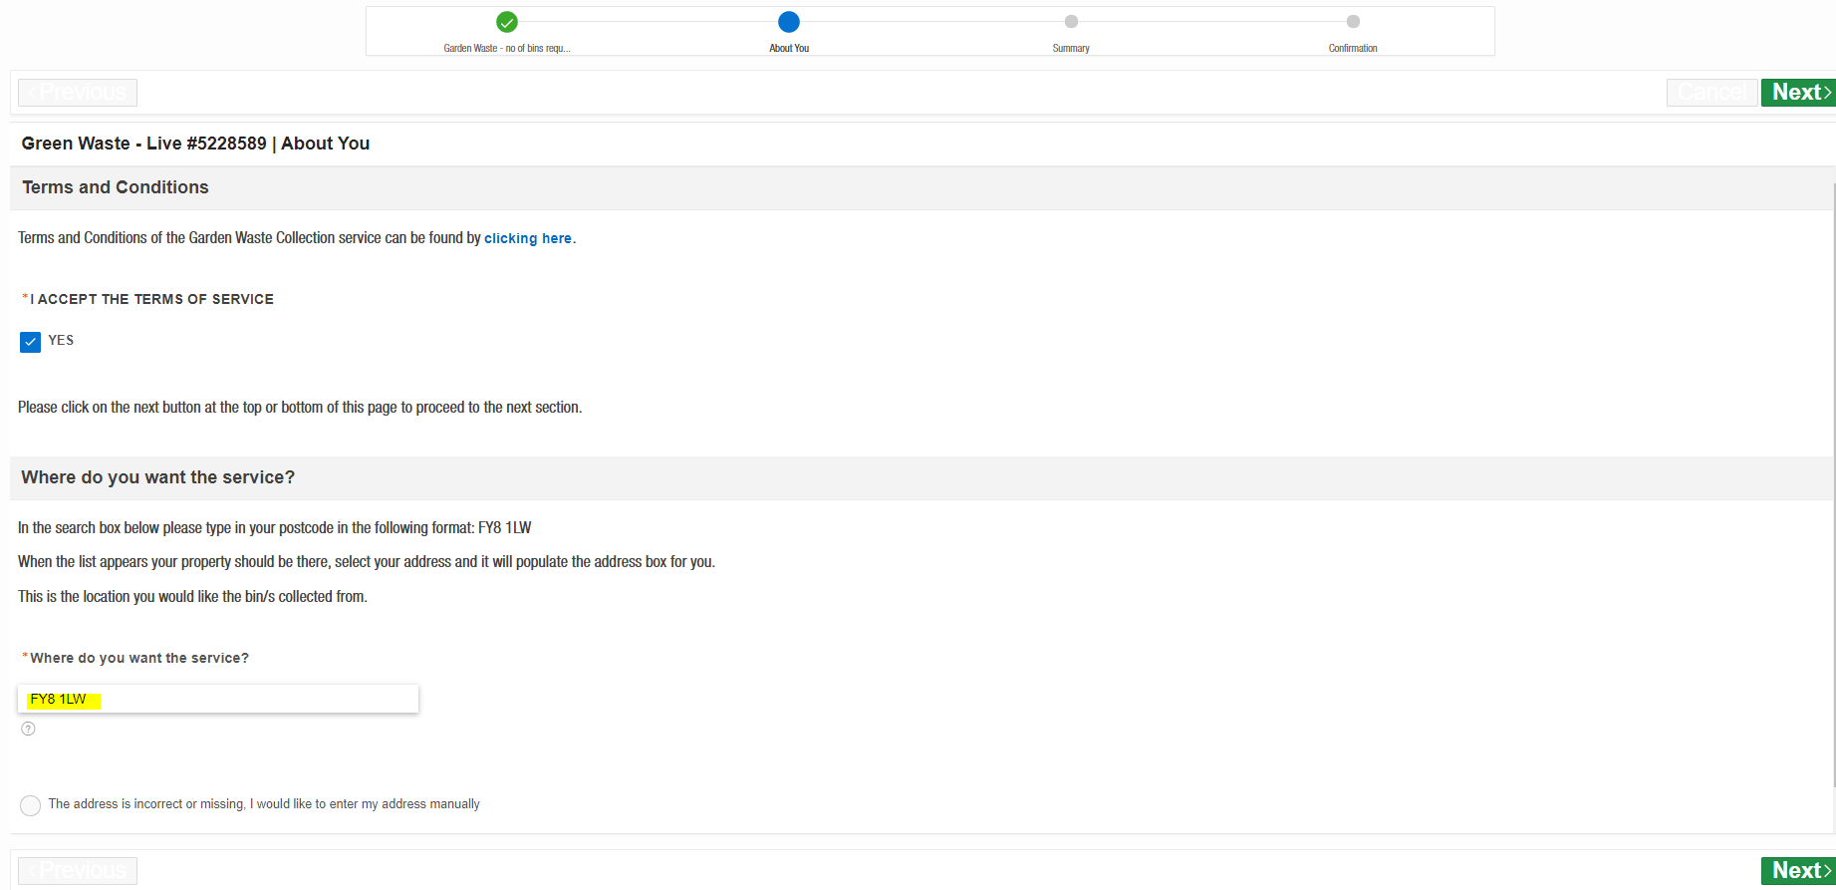Click the 'Garden Waste - no of bins' step label
Image resolution: width=1836 pixels, height=890 pixels.
tap(507, 48)
